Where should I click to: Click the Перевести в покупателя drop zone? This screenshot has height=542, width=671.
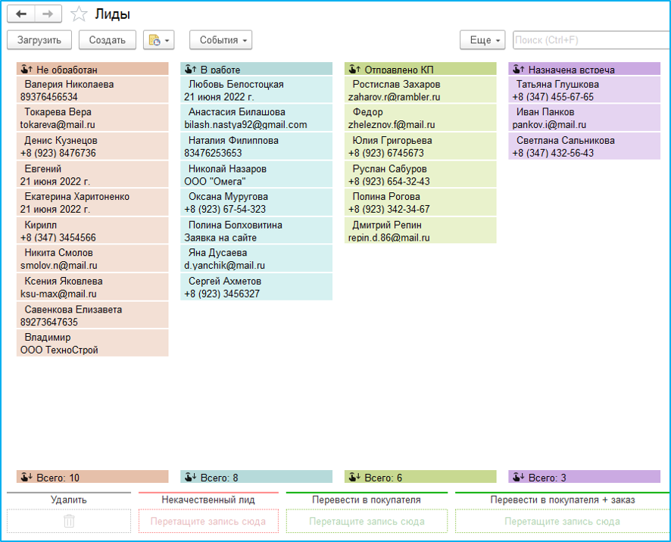coord(367,521)
